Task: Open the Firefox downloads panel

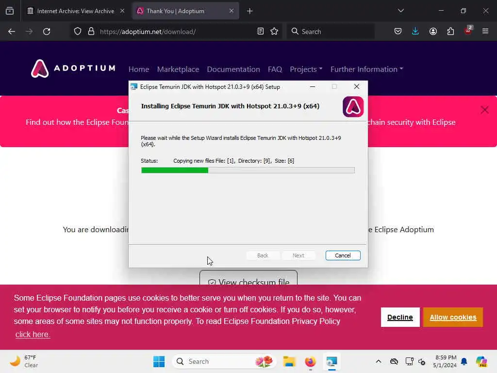Action: pyautogui.click(x=415, y=32)
